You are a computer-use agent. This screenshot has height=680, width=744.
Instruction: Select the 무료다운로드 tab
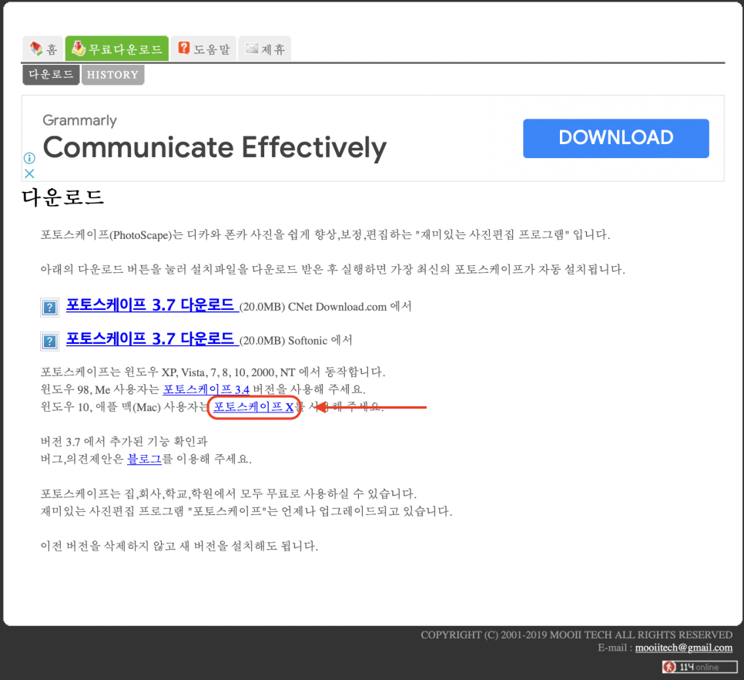click(x=117, y=49)
